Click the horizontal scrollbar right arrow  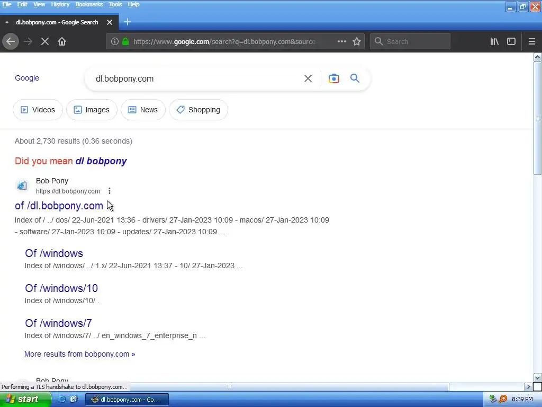pos(528,386)
